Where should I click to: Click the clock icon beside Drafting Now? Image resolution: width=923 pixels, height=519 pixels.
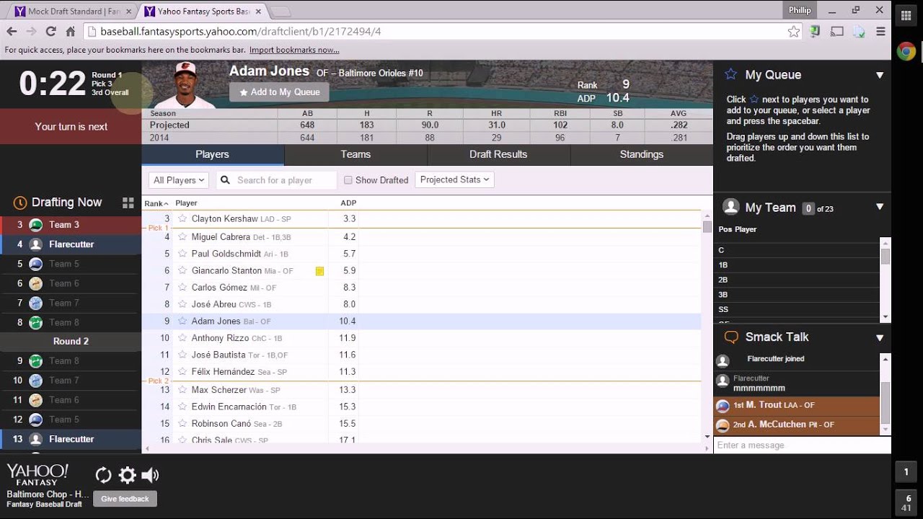(20, 203)
